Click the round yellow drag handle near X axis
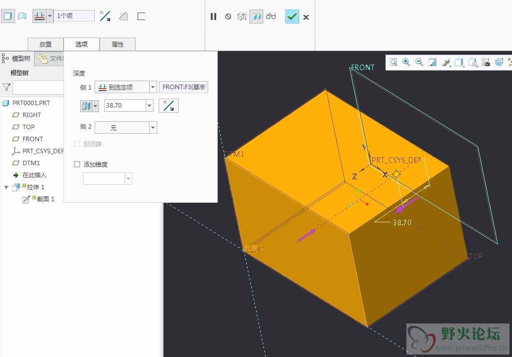 tap(396, 174)
